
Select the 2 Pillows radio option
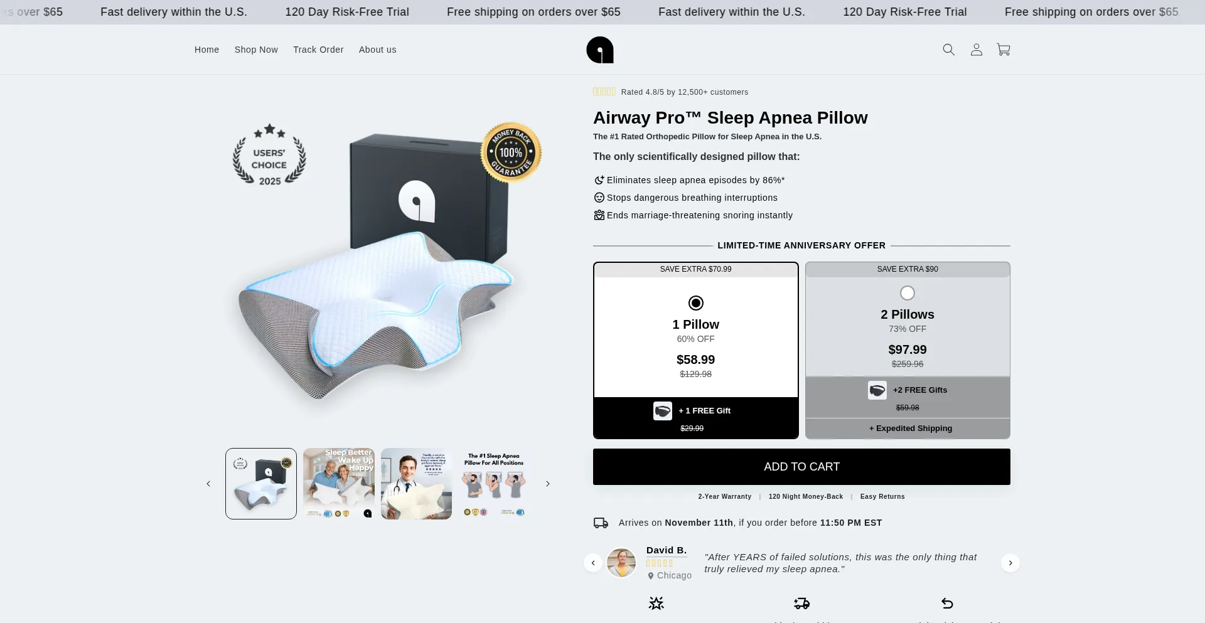(907, 293)
